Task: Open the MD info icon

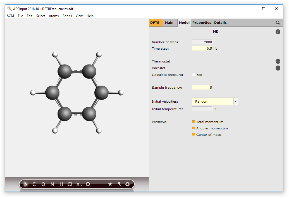Action: coord(278,32)
